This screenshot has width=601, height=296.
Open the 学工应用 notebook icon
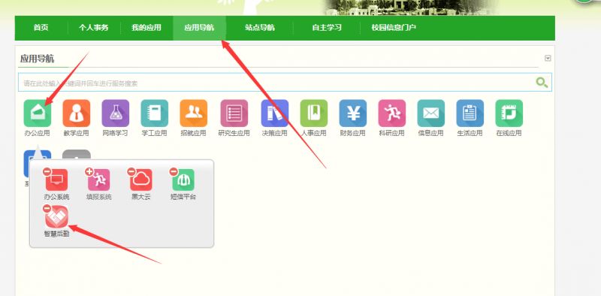[155, 113]
